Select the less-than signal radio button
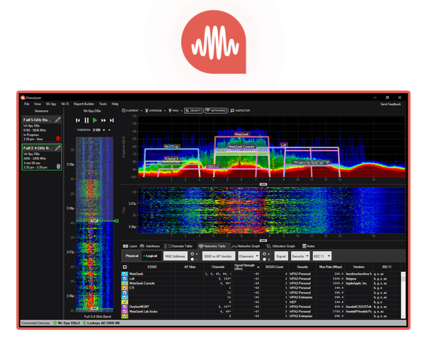This screenshot has height=345, width=426. [264, 259]
